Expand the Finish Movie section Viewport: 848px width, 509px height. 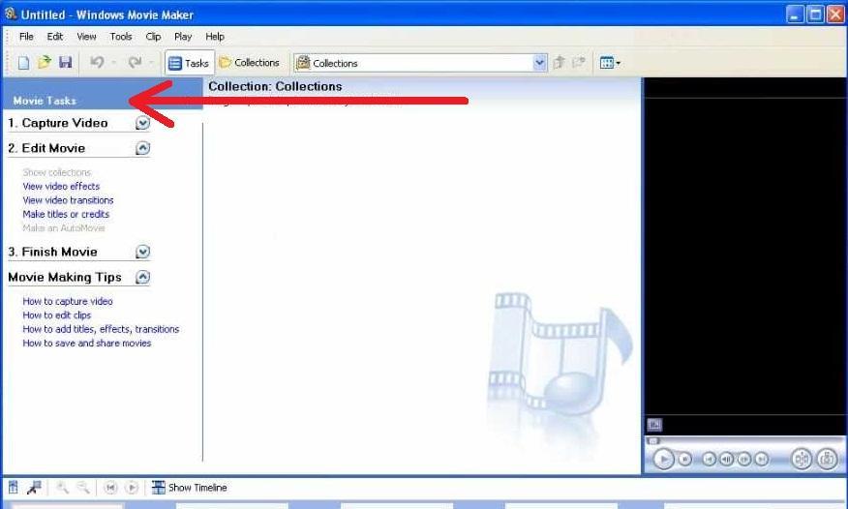click(142, 252)
